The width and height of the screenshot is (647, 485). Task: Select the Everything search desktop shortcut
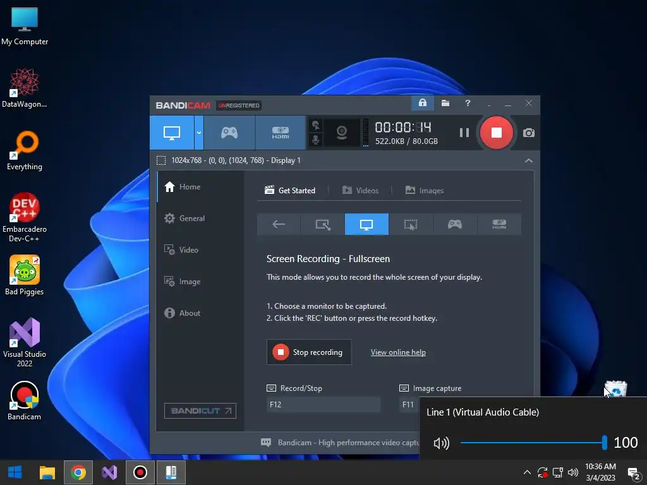(25, 150)
